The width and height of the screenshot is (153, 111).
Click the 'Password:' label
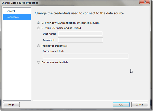pos(49,40)
